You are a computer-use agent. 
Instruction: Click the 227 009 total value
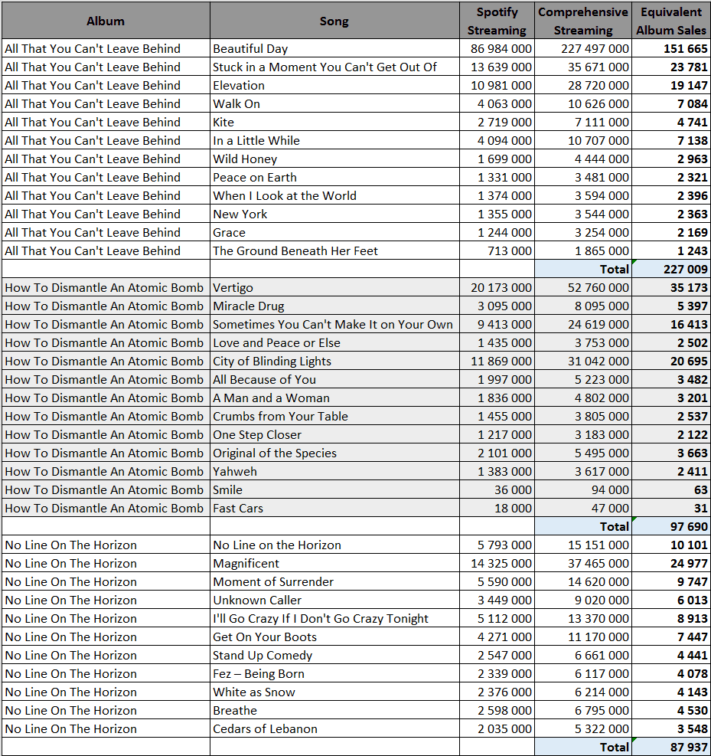click(671, 269)
